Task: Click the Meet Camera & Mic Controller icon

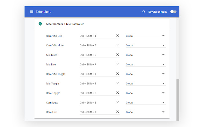Action: 40,24
